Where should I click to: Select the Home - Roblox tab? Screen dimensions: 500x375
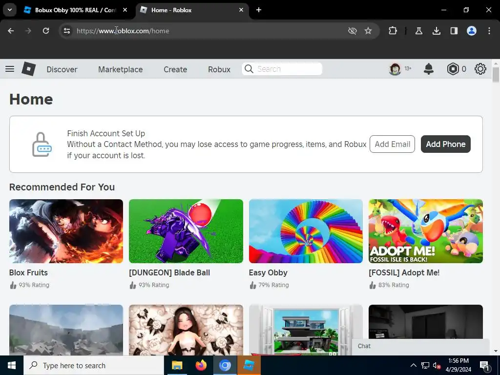(x=192, y=10)
